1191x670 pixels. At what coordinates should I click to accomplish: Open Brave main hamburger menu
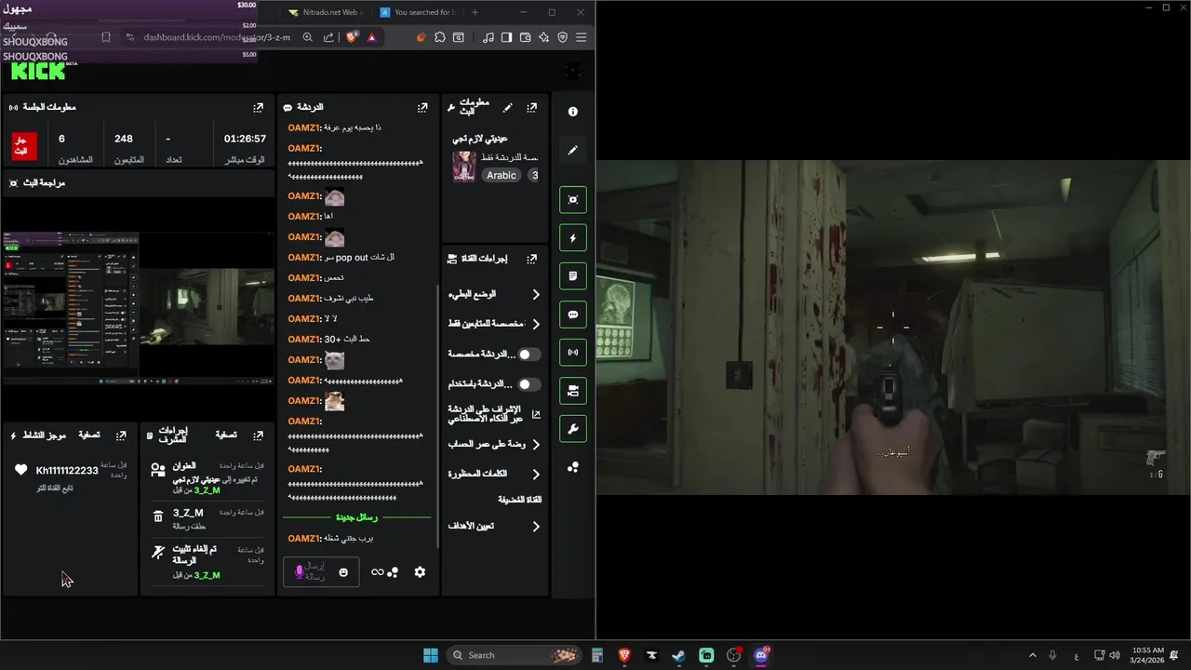tap(582, 37)
